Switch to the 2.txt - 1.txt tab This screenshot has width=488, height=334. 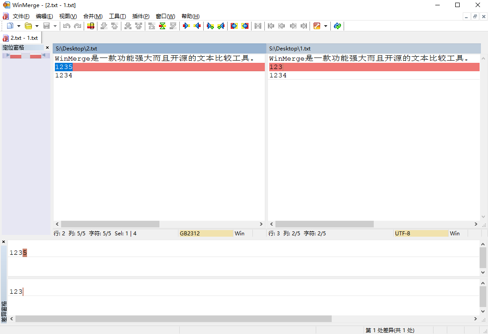click(21, 38)
